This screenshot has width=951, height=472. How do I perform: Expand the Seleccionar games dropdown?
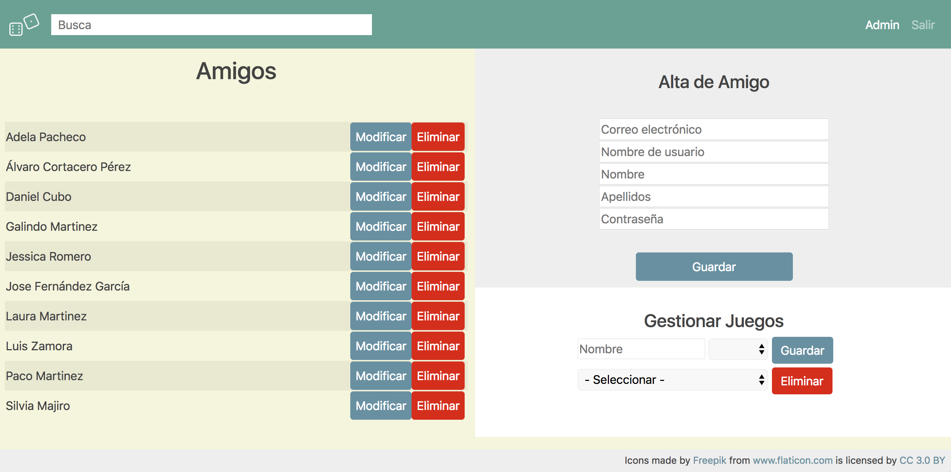672,380
